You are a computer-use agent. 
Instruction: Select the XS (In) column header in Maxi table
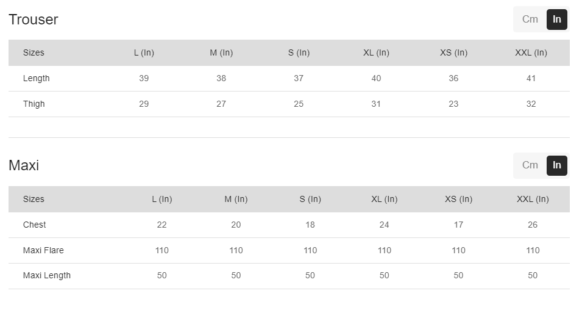coord(458,199)
